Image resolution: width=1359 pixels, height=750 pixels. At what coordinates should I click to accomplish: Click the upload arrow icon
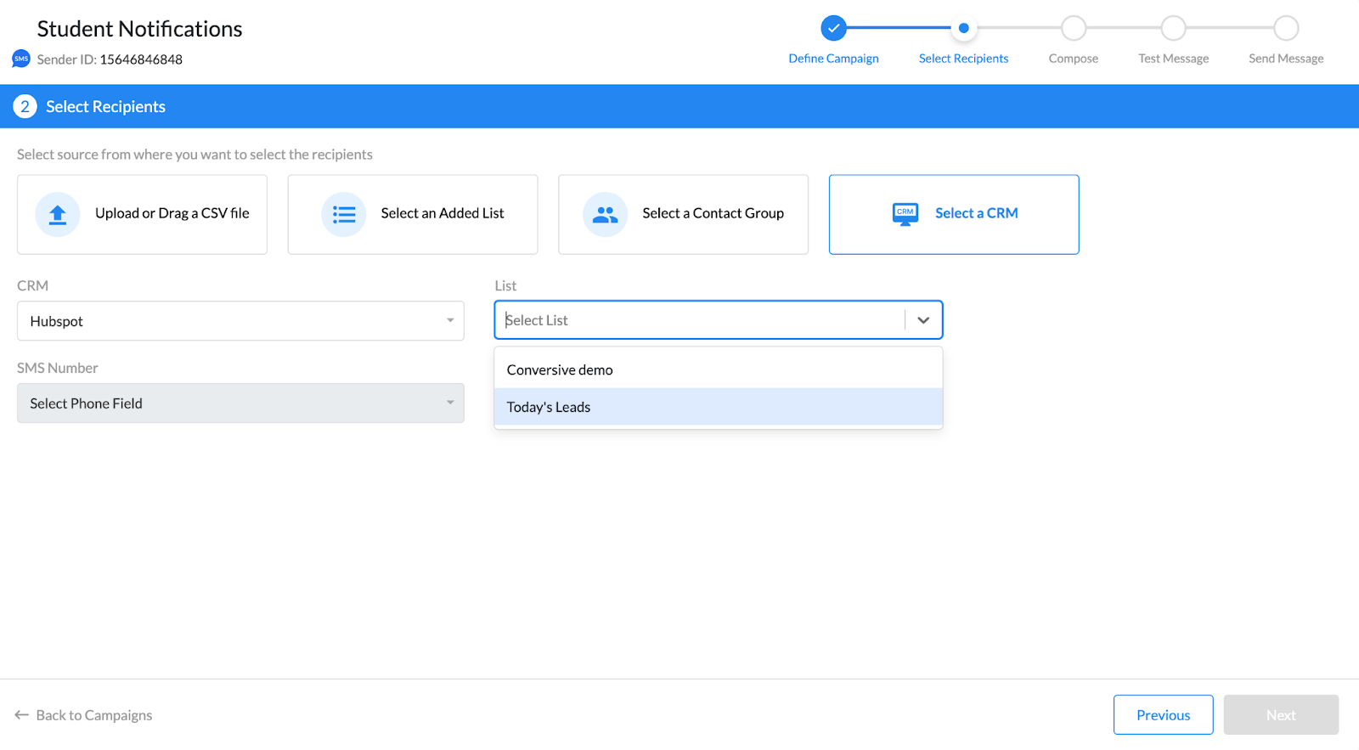tap(58, 214)
